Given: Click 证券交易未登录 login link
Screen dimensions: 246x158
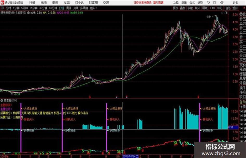Looking at the screenshot, I should coord(142,3).
